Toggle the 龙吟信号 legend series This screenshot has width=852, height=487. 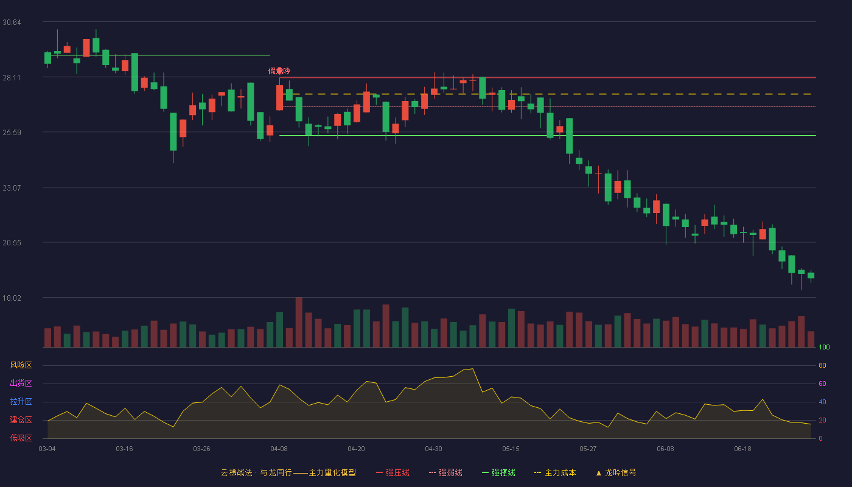616,472
